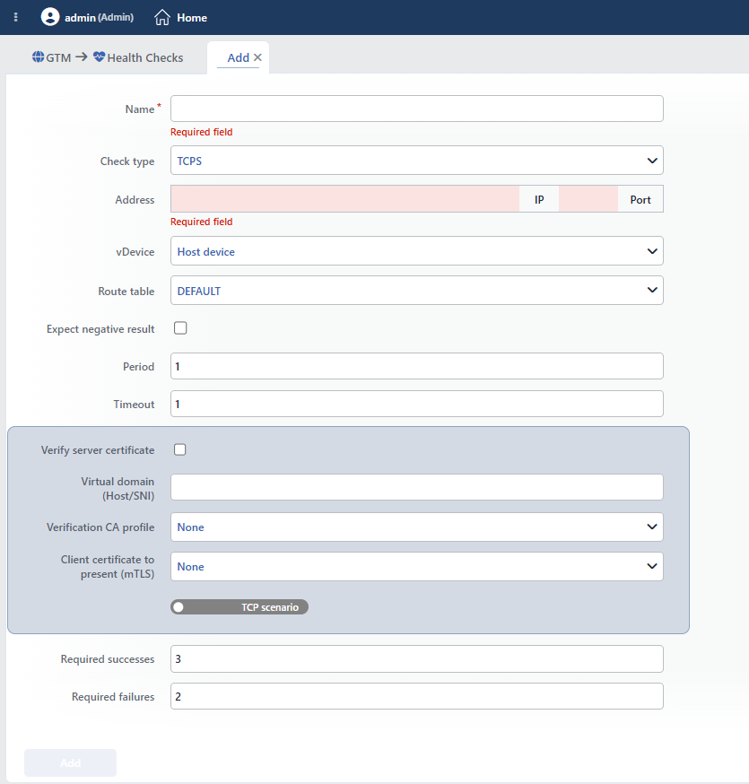The height and width of the screenshot is (784, 749).
Task: Click the Port label in Address row
Action: [640, 199]
